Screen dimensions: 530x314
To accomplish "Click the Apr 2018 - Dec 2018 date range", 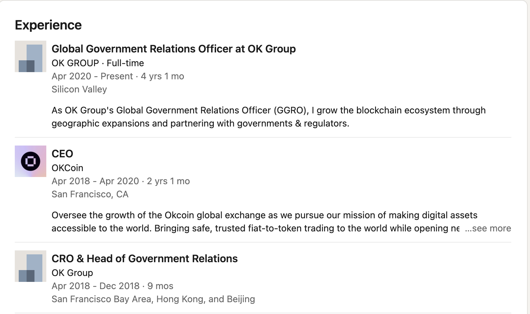I will point(96,286).
